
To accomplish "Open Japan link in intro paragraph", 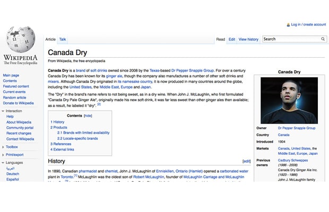I will (x=145, y=87).
